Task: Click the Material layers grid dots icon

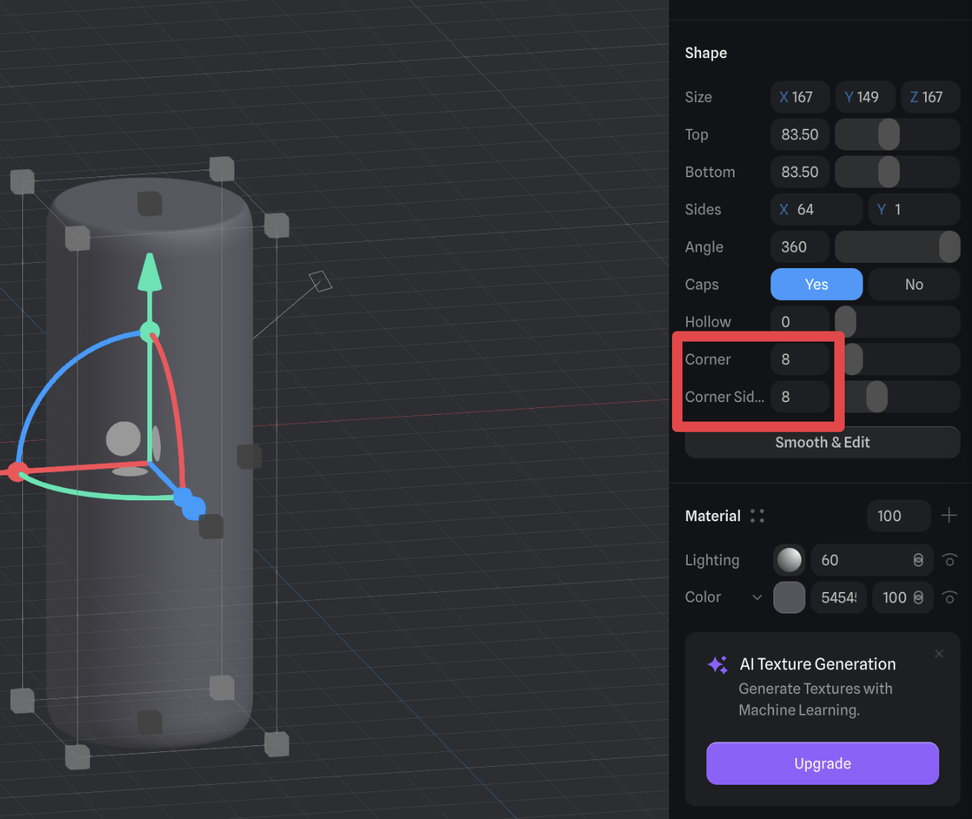Action: (757, 516)
